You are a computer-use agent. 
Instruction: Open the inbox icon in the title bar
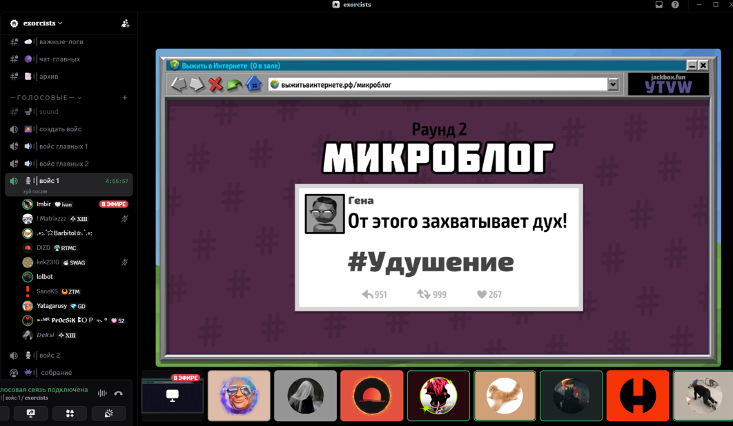tap(659, 5)
